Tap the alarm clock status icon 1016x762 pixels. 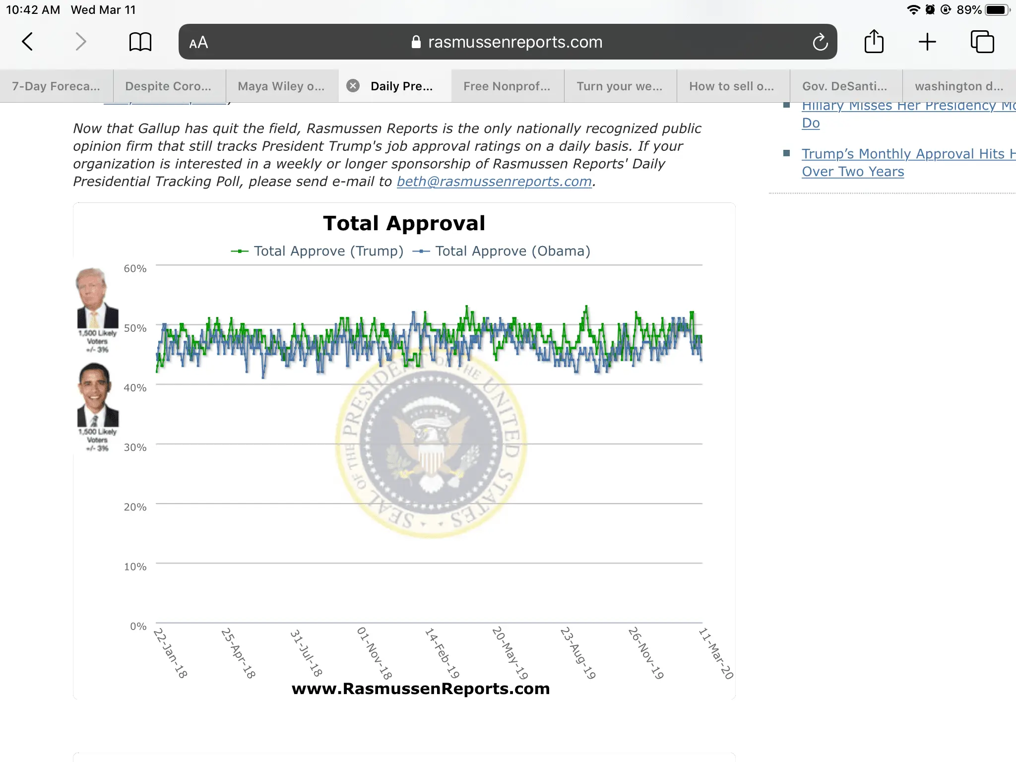coord(930,10)
